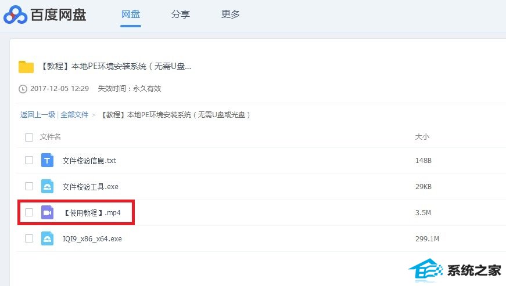Check the box for 文件校验信息.txt
Screen dimensions: 506x286
[x=29, y=160]
